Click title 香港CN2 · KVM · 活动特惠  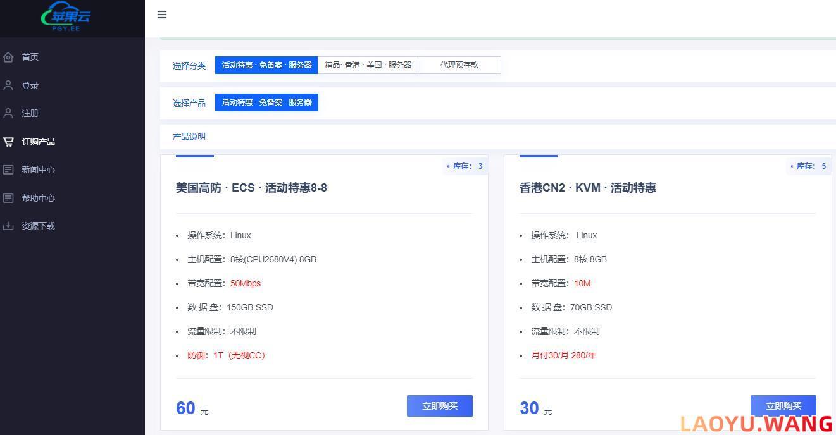(588, 188)
